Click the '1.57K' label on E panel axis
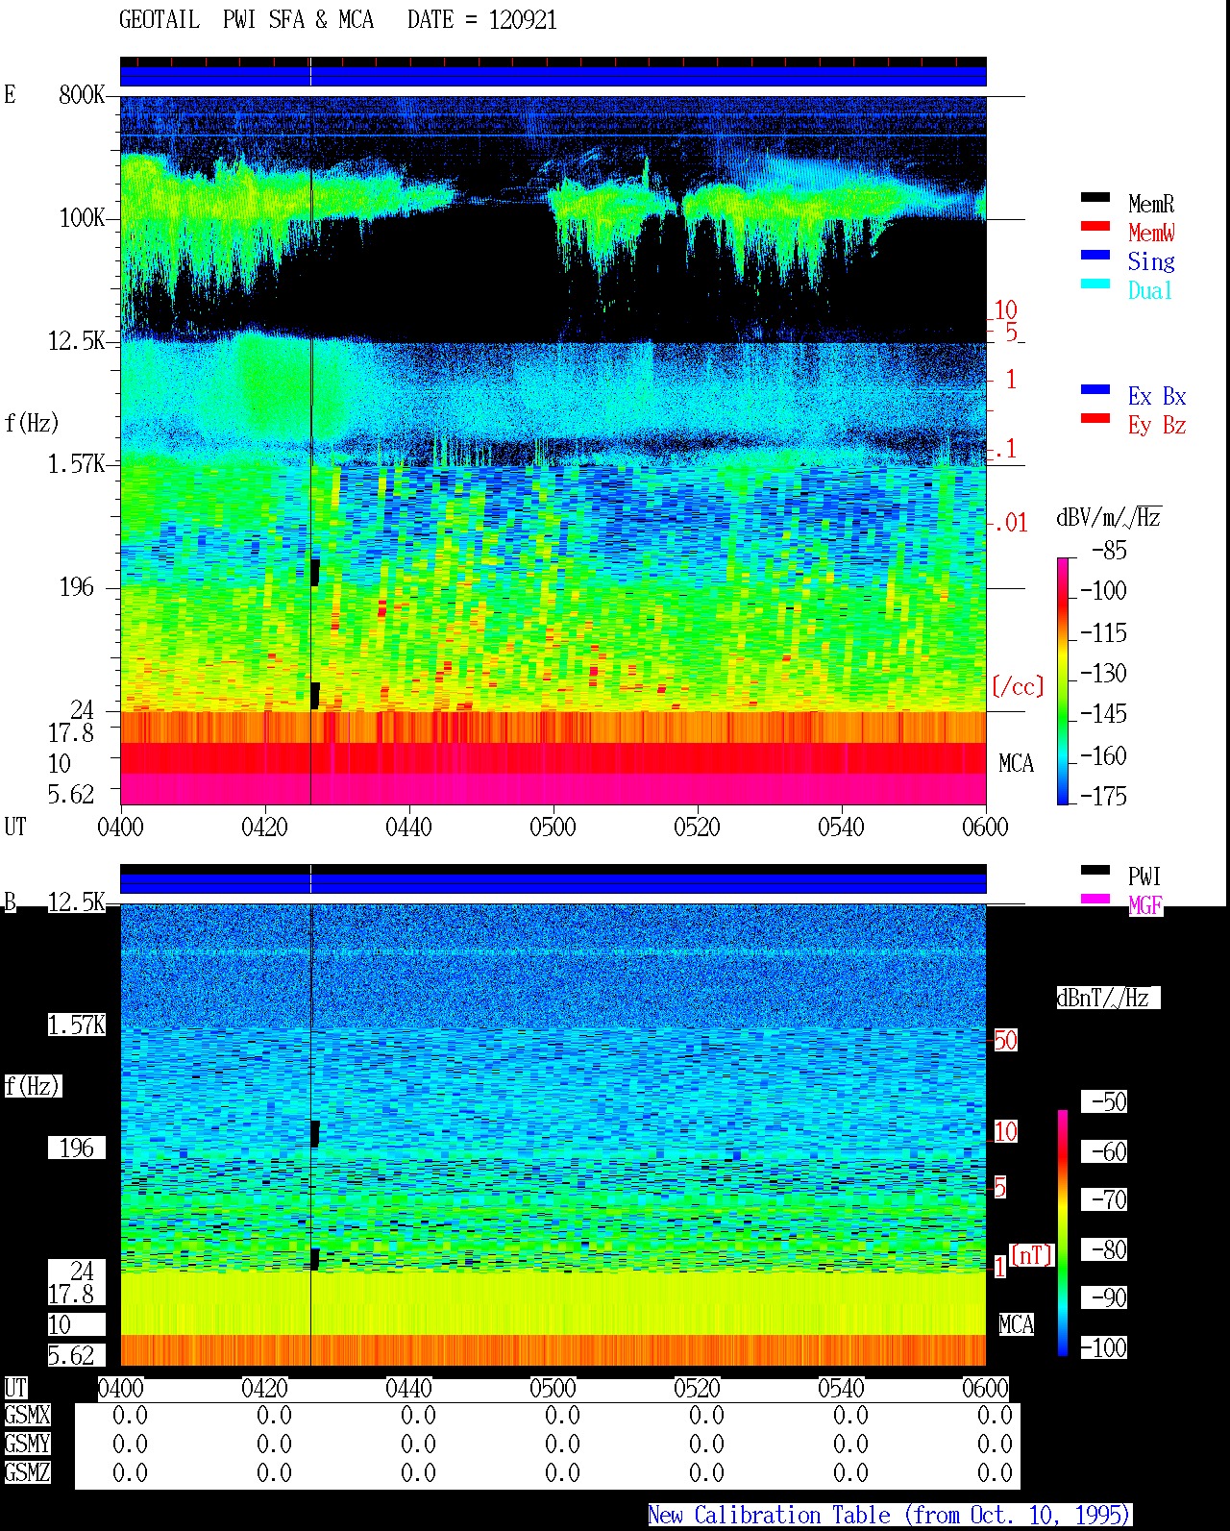This screenshot has width=1230, height=1531. click(x=77, y=463)
